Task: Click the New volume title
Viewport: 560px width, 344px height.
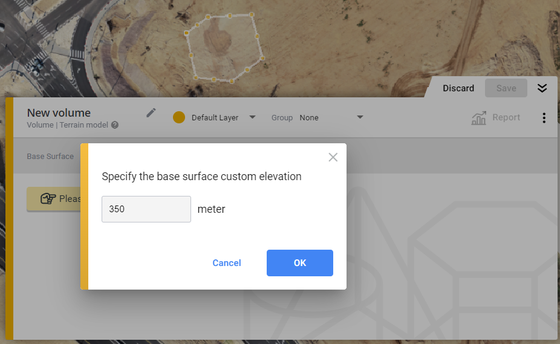Action: [x=59, y=113]
